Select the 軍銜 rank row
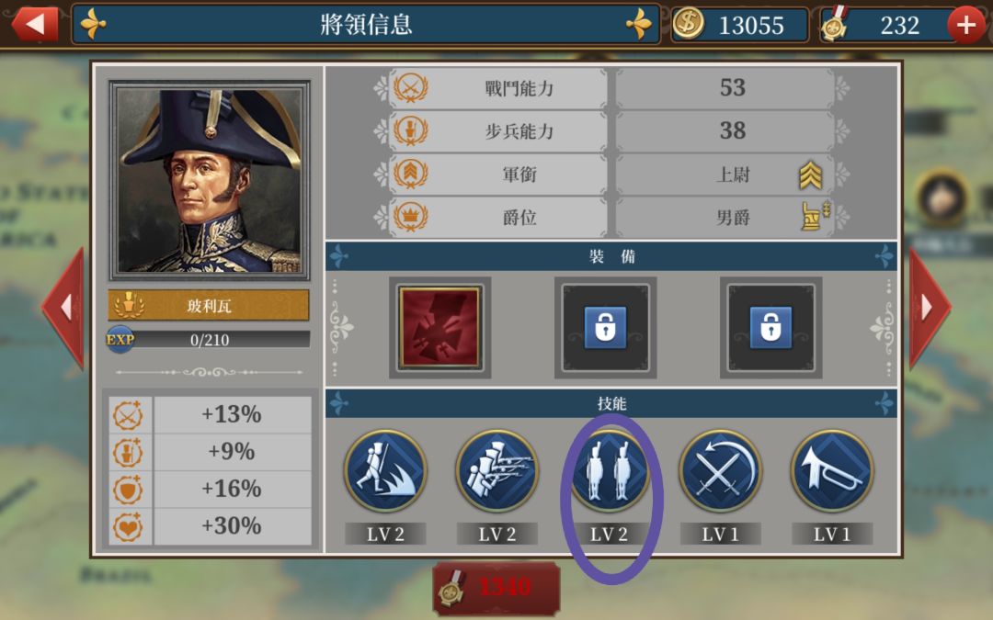 click(611, 174)
